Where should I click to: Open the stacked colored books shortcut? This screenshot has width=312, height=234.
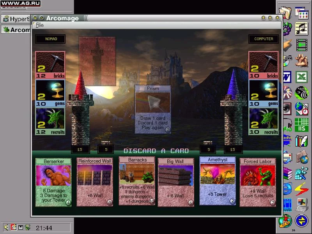[287, 173]
